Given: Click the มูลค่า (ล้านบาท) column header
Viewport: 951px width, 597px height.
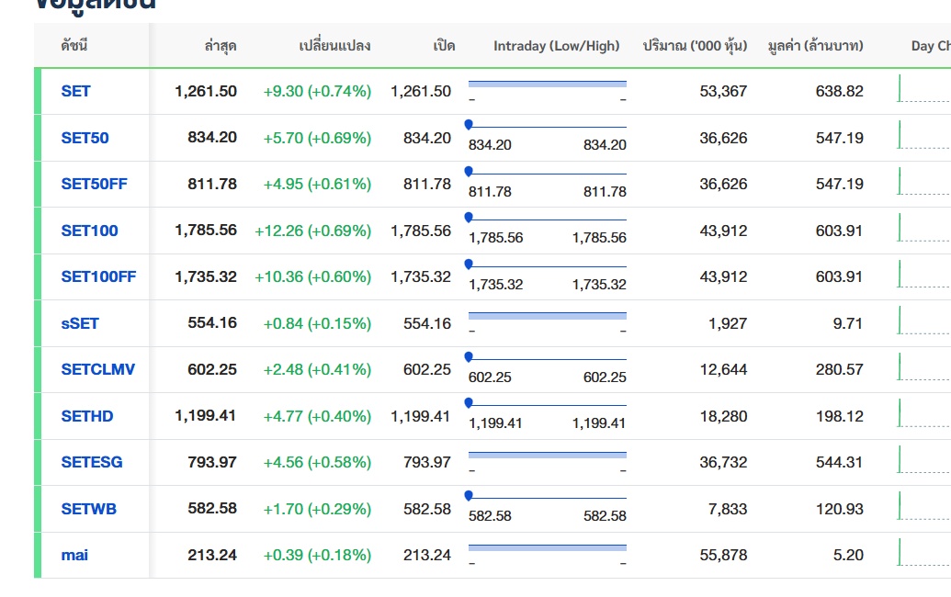Looking at the screenshot, I should point(815,46).
